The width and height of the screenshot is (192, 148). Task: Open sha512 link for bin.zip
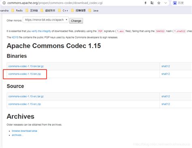[166, 74]
